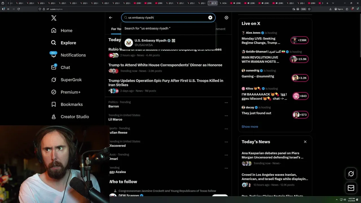The width and height of the screenshot is (361, 203).
Task: Search for "us embassy riyadh" suggestion
Action: [168, 28]
